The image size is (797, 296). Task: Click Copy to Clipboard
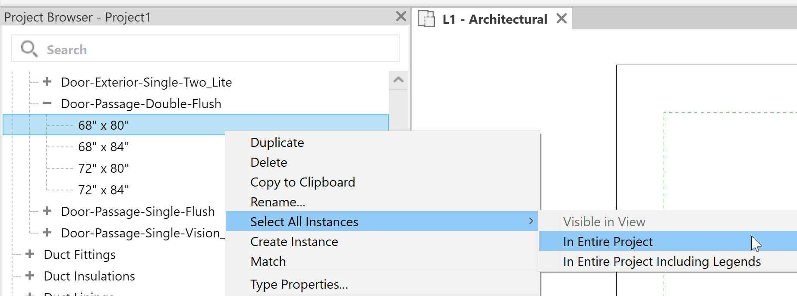tap(302, 182)
